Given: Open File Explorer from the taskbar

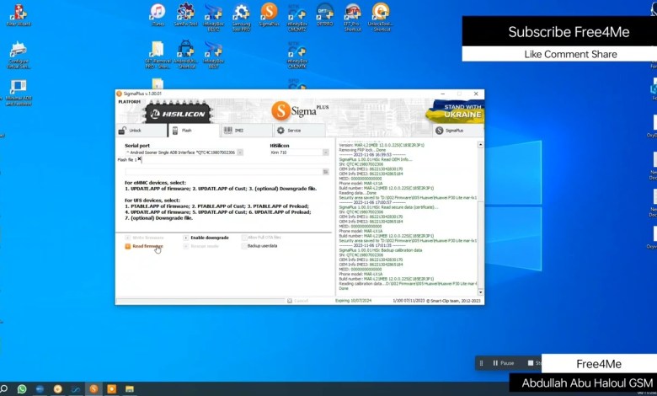Looking at the screenshot, I should 130,389.
